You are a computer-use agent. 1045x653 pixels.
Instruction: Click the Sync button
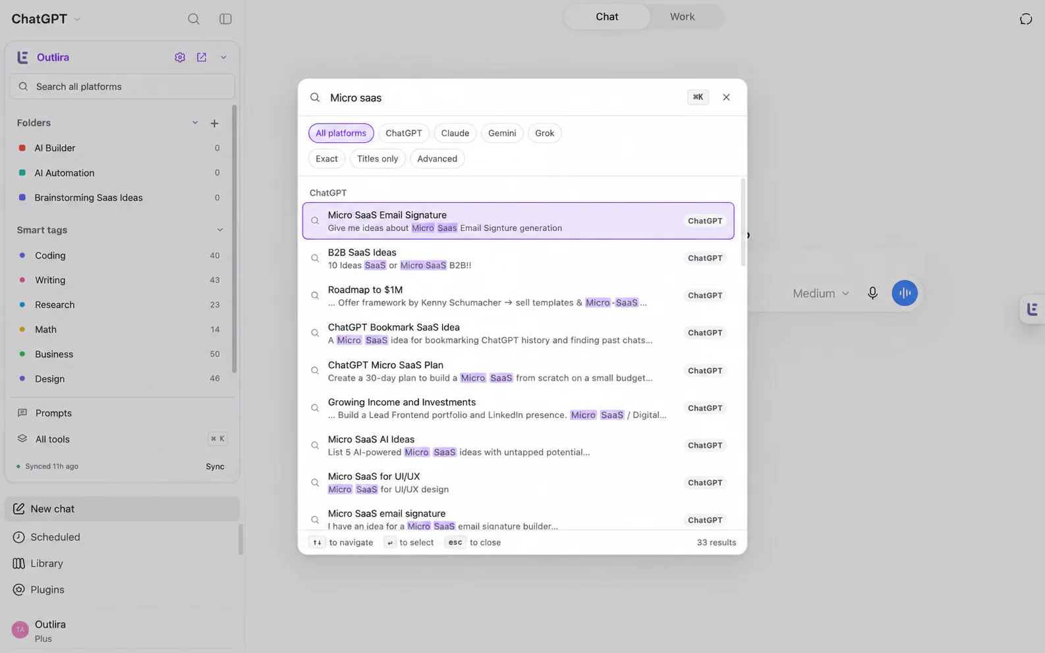[215, 466]
